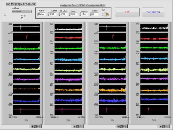Select the pan hand tool under the second graph column
This screenshot has height=130, width=173.
[x=80, y=127]
